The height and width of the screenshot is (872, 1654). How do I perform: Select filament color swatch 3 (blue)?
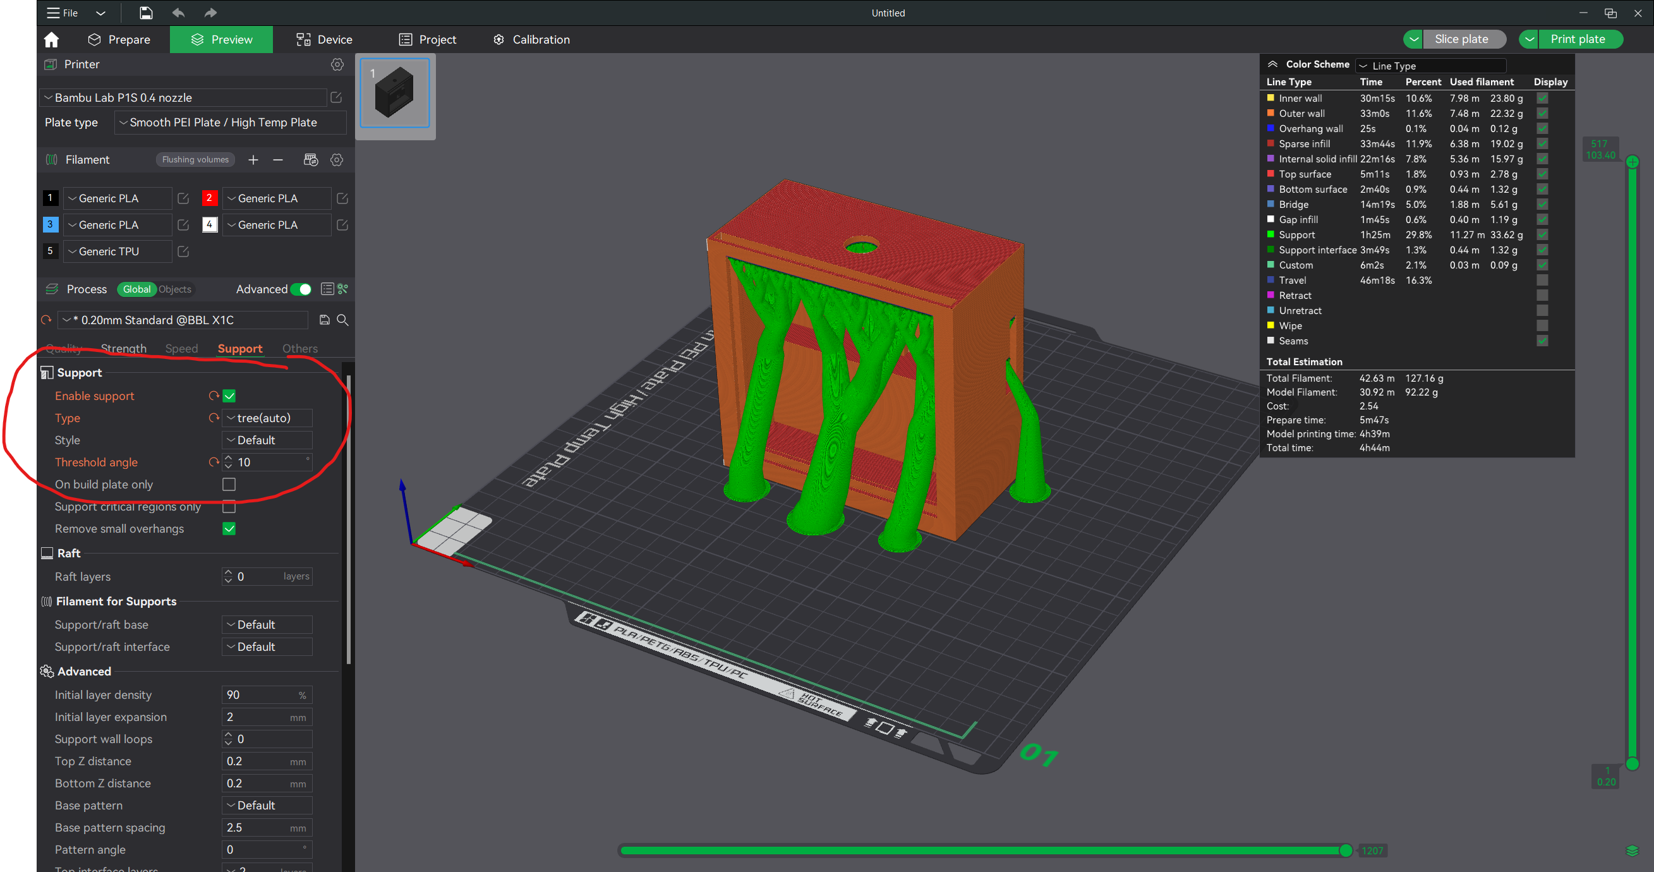point(50,225)
